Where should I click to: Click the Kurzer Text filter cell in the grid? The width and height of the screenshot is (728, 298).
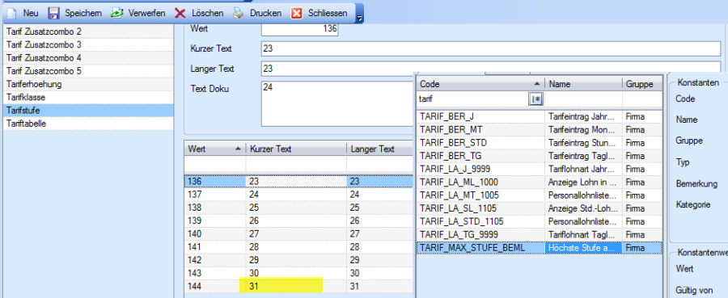coord(296,164)
